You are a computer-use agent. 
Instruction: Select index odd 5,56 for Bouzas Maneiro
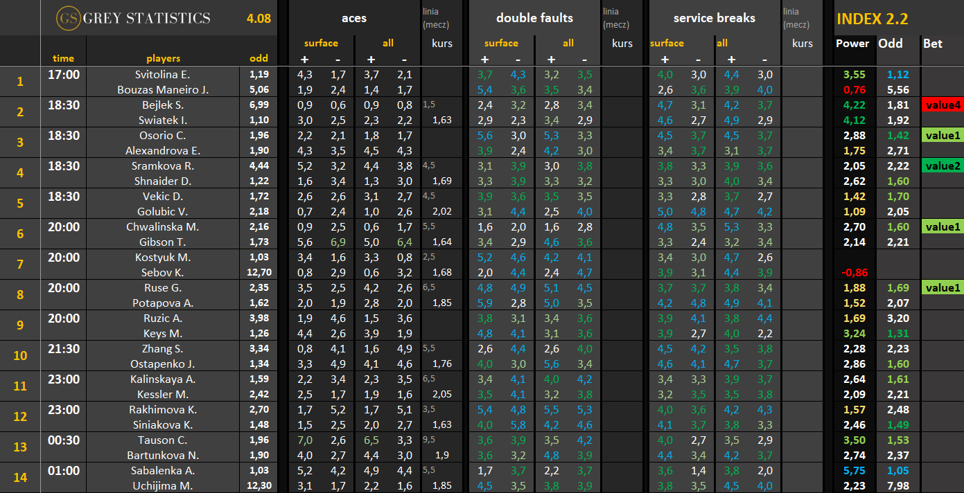[897, 89]
